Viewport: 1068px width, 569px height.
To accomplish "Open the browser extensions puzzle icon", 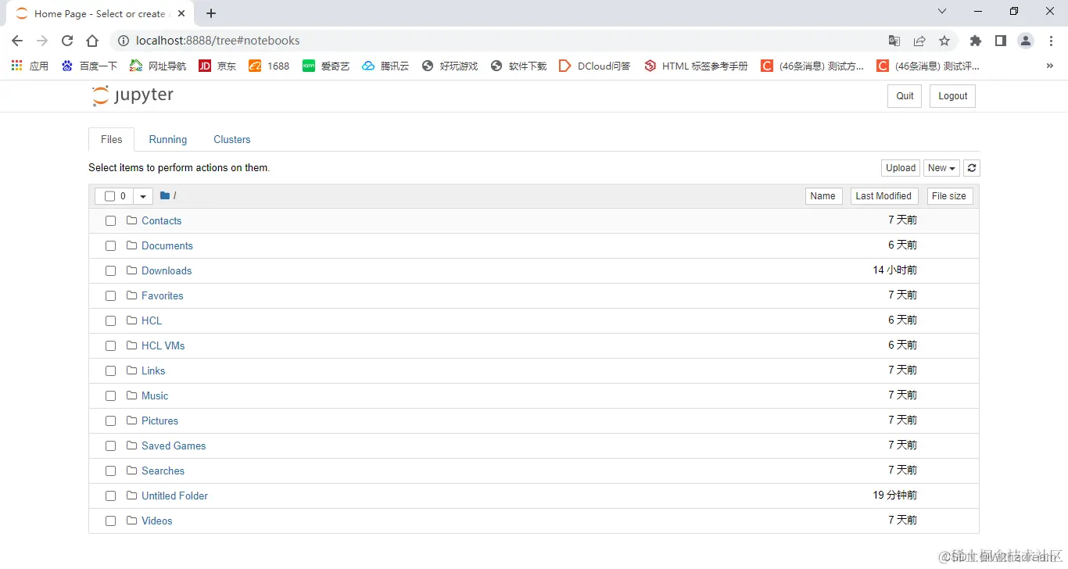I will coord(975,41).
